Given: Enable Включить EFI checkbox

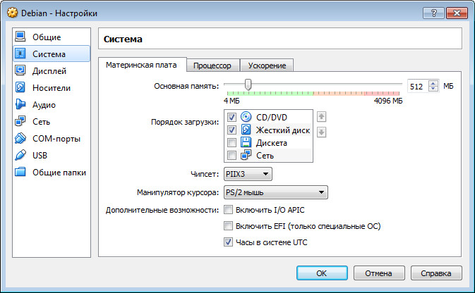Looking at the screenshot, I should [x=228, y=226].
